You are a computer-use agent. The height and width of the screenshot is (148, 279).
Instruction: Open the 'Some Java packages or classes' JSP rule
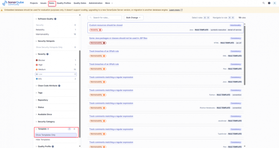pos(118,38)
